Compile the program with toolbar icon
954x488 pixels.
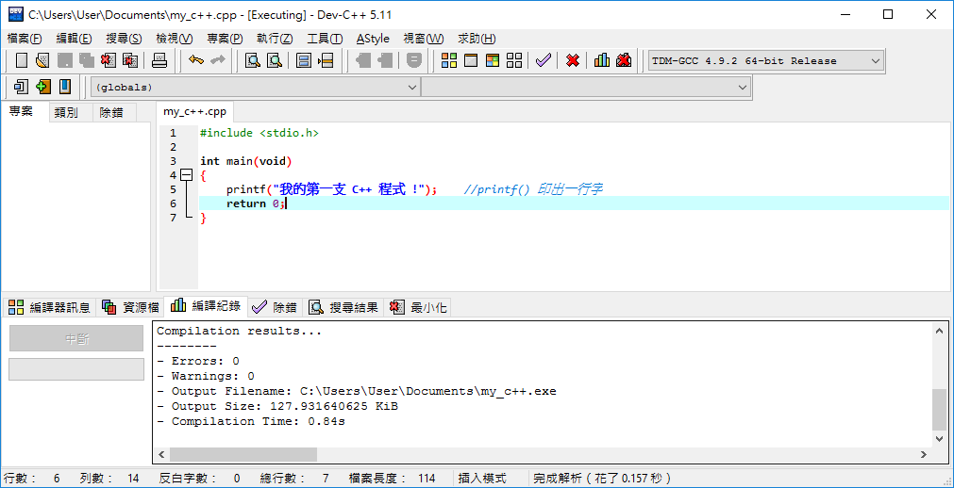[449, 61]
